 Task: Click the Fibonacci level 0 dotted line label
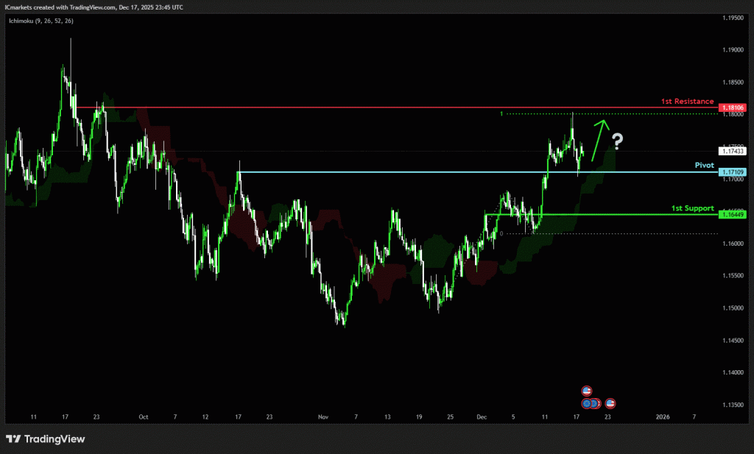pos(501,234)
